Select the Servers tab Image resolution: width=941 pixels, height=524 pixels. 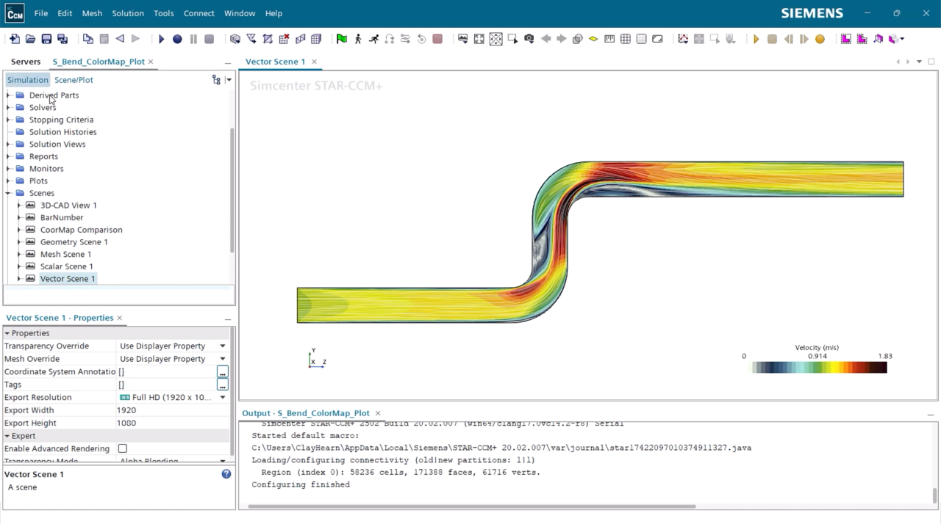(x=26, y=62)
